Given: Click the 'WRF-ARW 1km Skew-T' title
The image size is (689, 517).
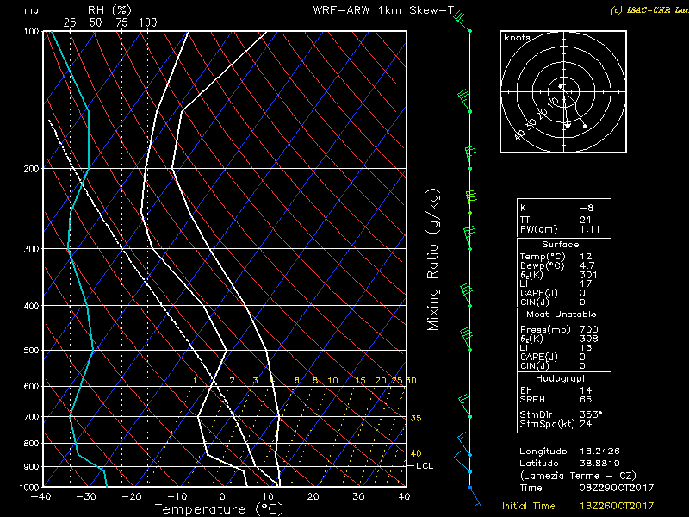Looking at the screenshot, I should pos(383,10).
